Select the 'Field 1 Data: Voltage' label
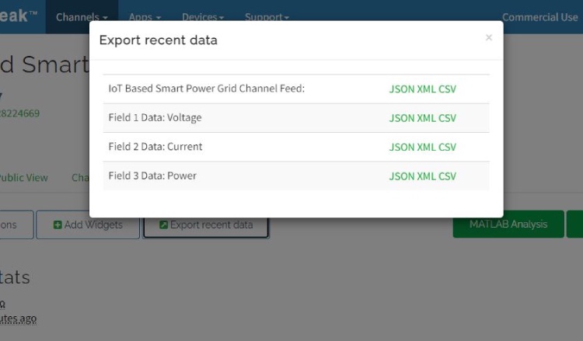Image resolution: width=583 pixels, height=341 pixels. pyautogui.click(x=155, y=117)
